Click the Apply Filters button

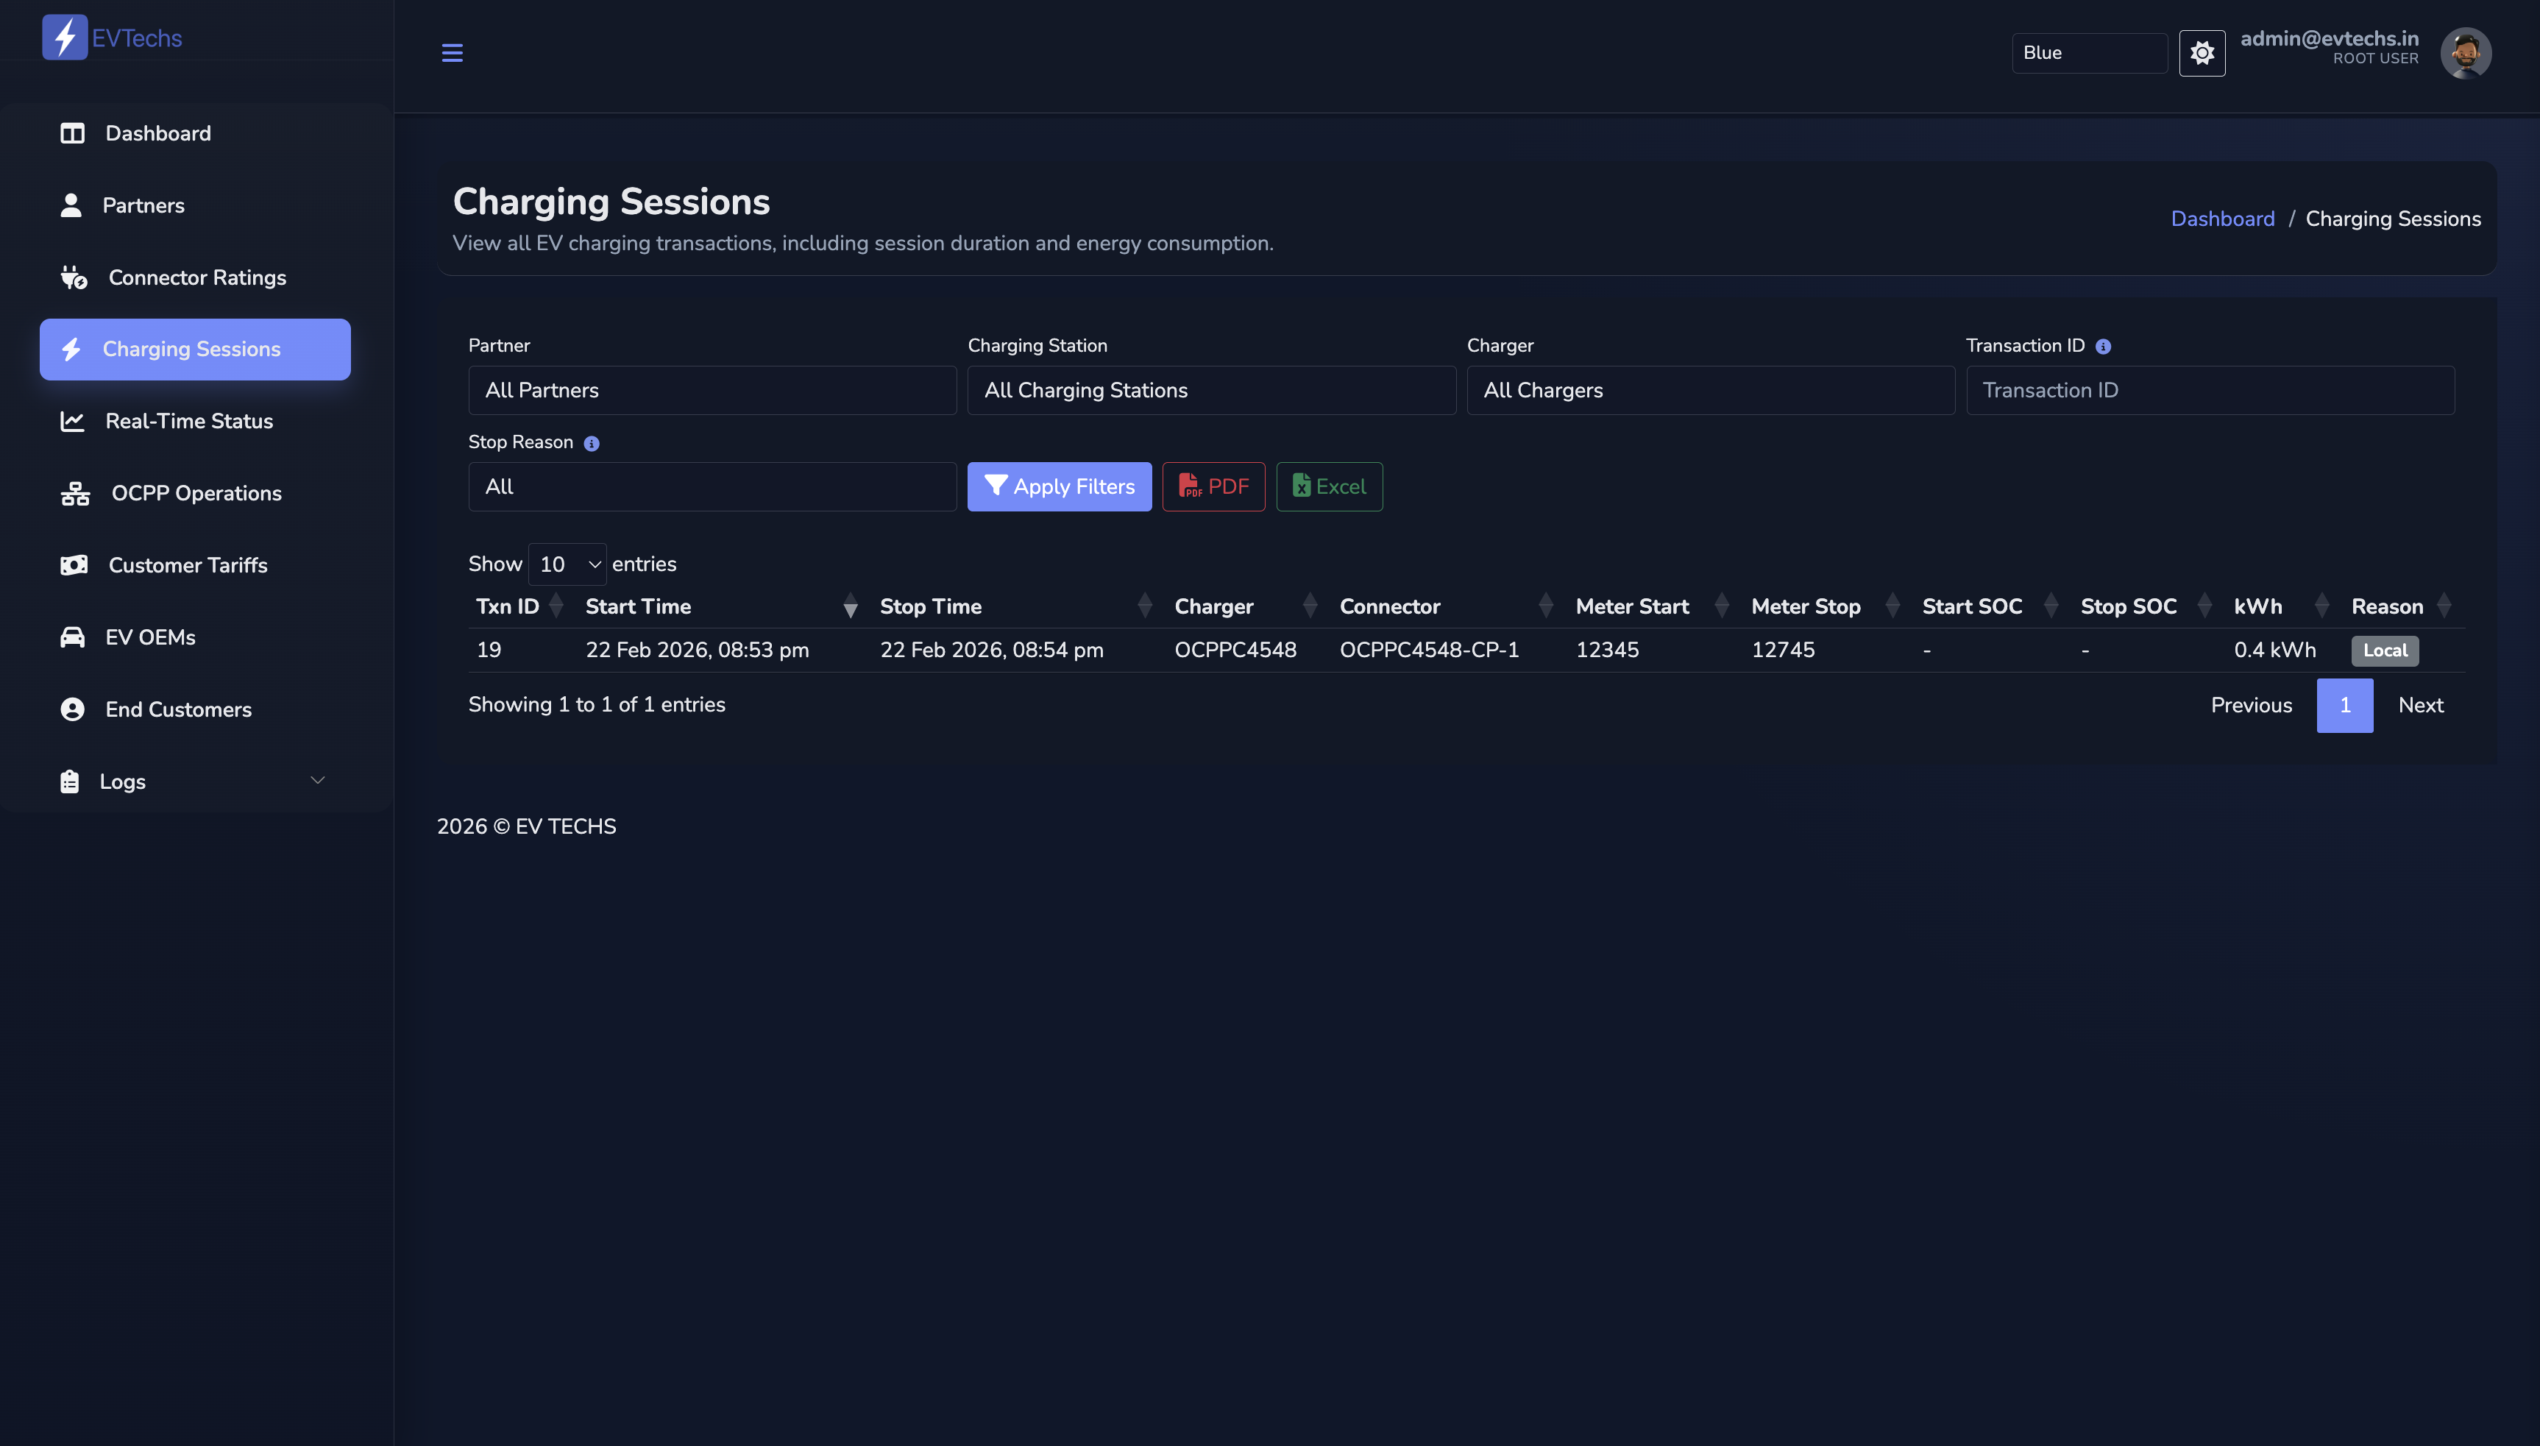click(1059, 486)
